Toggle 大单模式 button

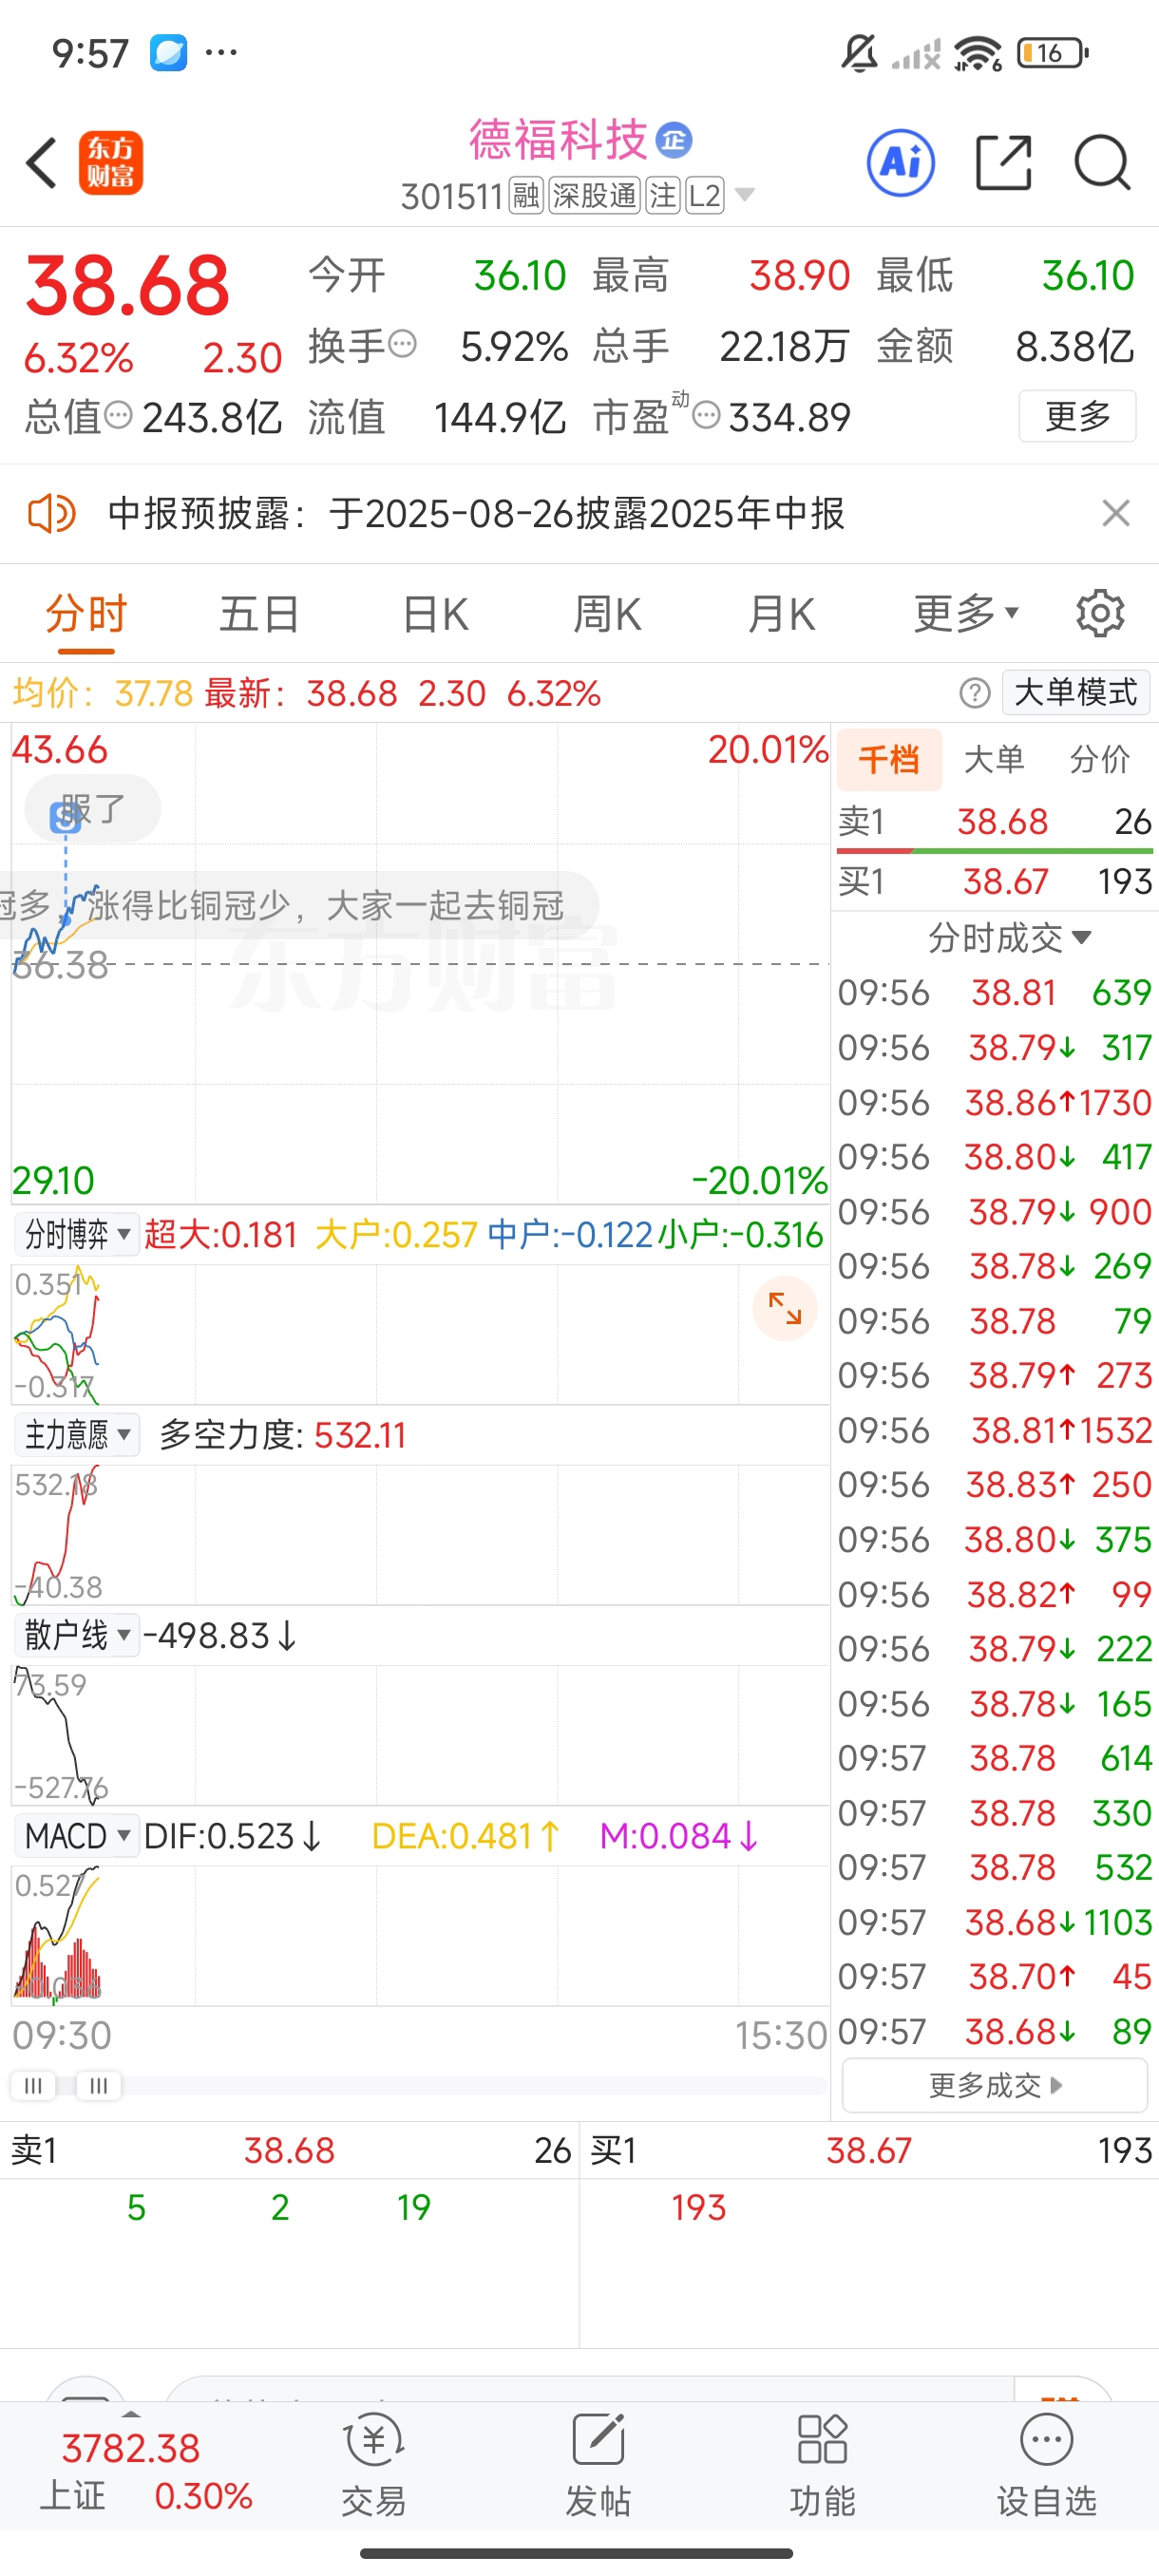[1076, 692]
